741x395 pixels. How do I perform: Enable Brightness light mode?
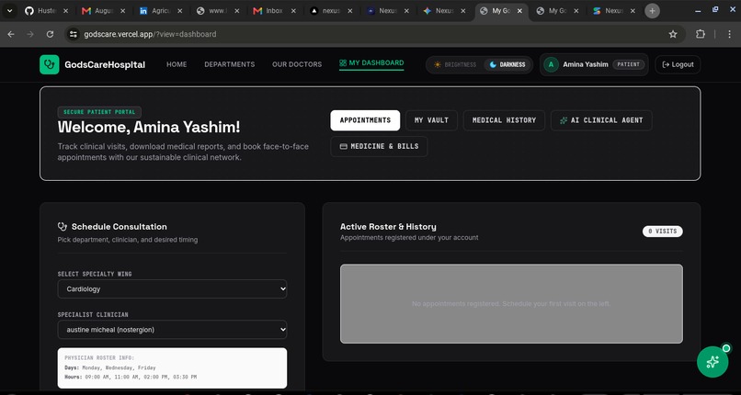tap(454, 64)
